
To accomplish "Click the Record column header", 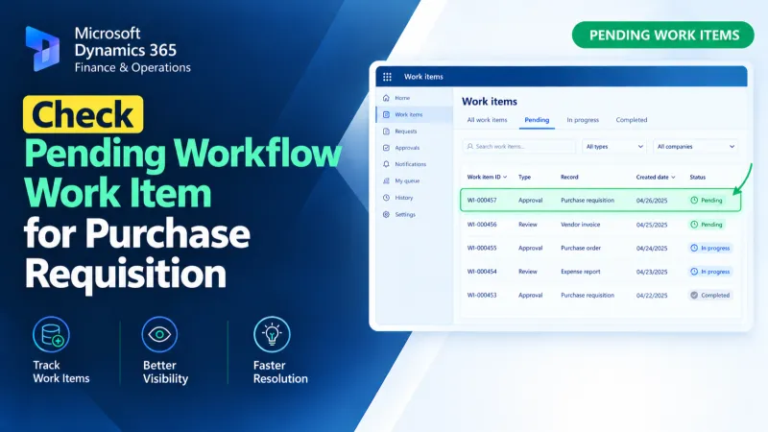I will click(569, 178).
